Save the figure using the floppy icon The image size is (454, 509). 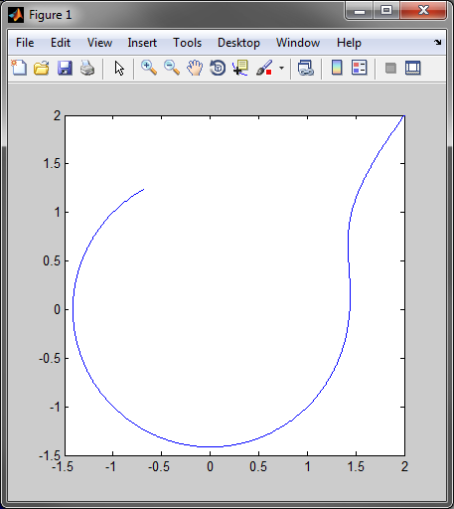pyautogui.click(x=65, y=68)
